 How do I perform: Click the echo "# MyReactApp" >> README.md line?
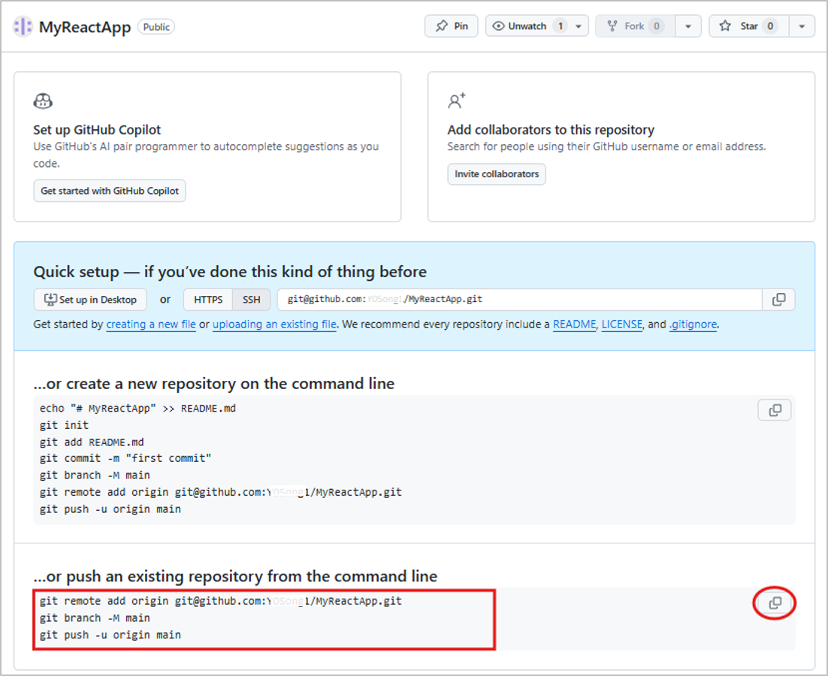(x=137, y=409)
